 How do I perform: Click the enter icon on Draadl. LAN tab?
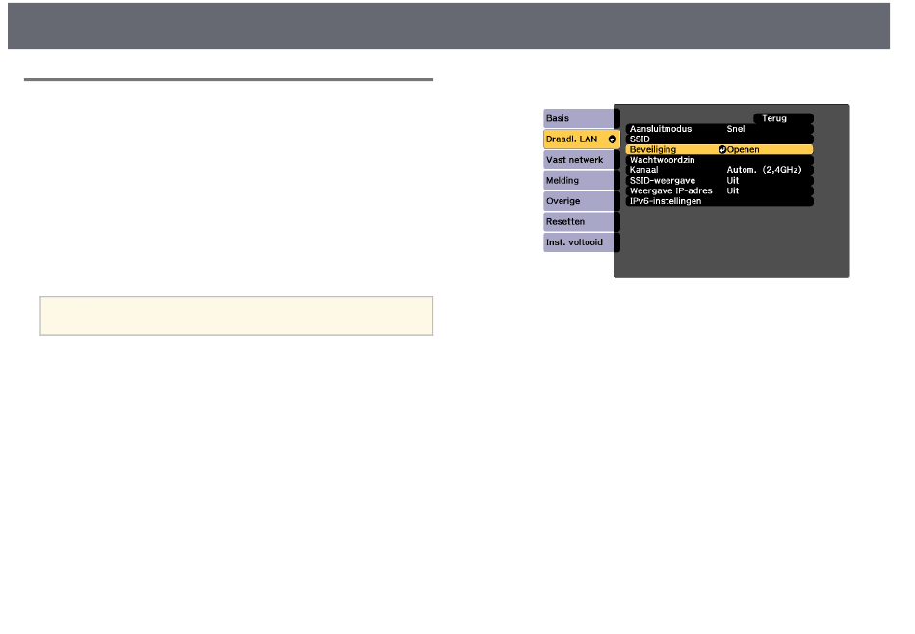[x=613, y=139]
